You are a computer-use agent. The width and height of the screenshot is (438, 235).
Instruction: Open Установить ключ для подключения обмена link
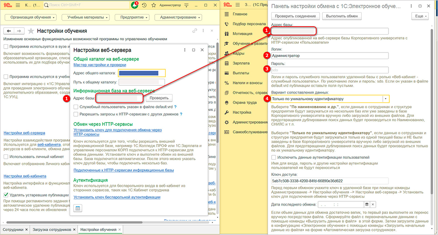click(117, 132)
